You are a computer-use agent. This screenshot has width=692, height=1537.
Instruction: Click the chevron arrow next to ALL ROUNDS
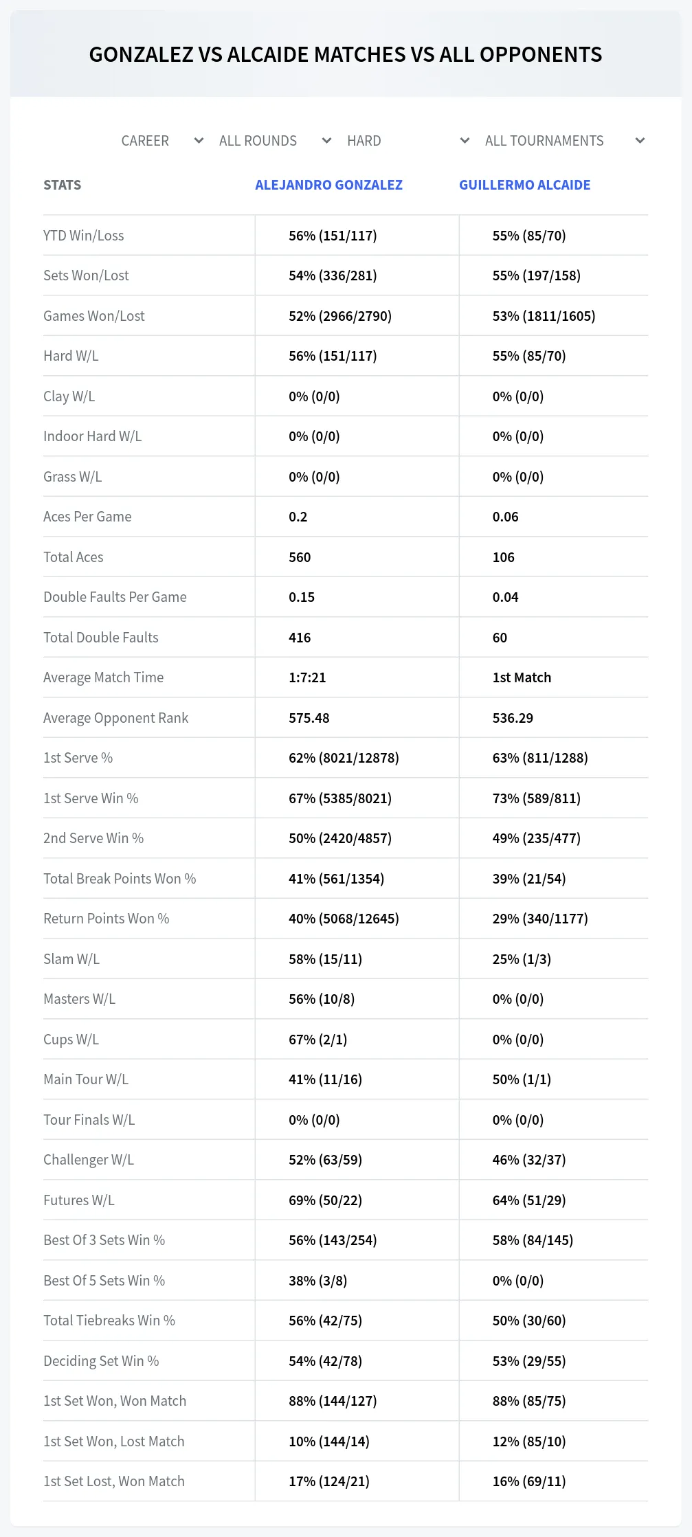(326, 141)
